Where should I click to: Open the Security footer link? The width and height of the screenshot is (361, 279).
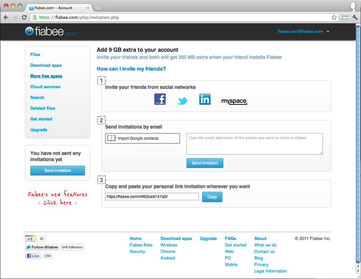point(137,251)
